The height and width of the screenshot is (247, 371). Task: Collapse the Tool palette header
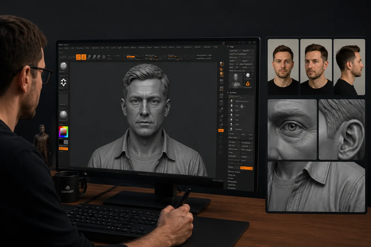[232, 47]
